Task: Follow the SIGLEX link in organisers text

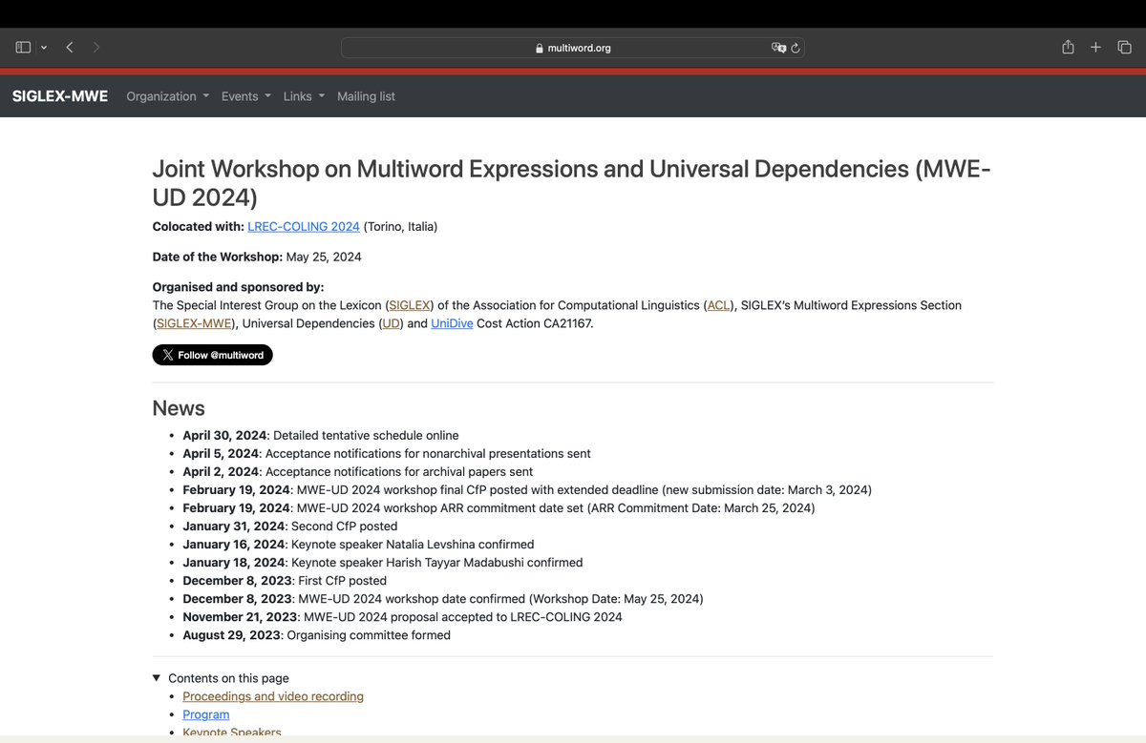Action: pos(410,305)
